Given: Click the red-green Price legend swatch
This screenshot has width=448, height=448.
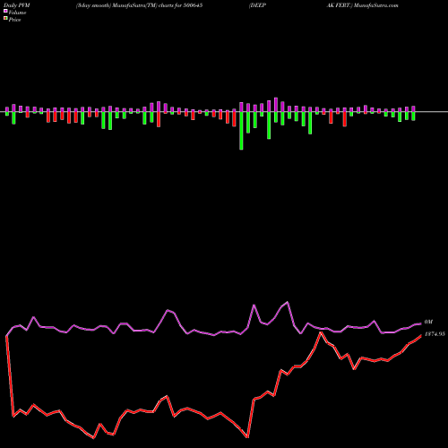Looking at the screenshot, I should click(x=5, y=18).
